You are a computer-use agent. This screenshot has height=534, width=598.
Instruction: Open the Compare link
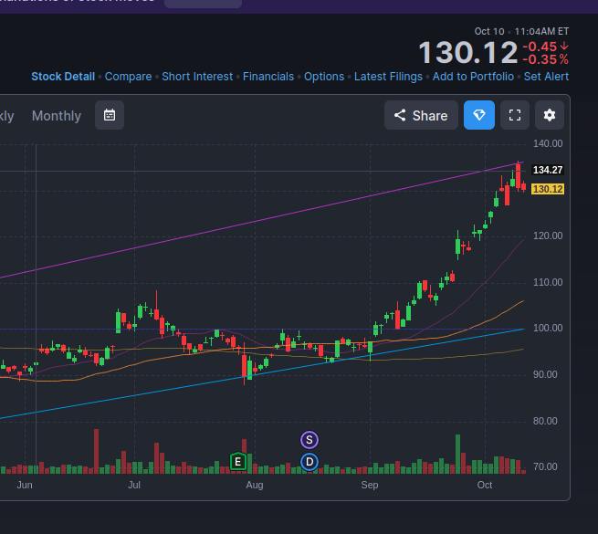(128, 77)
